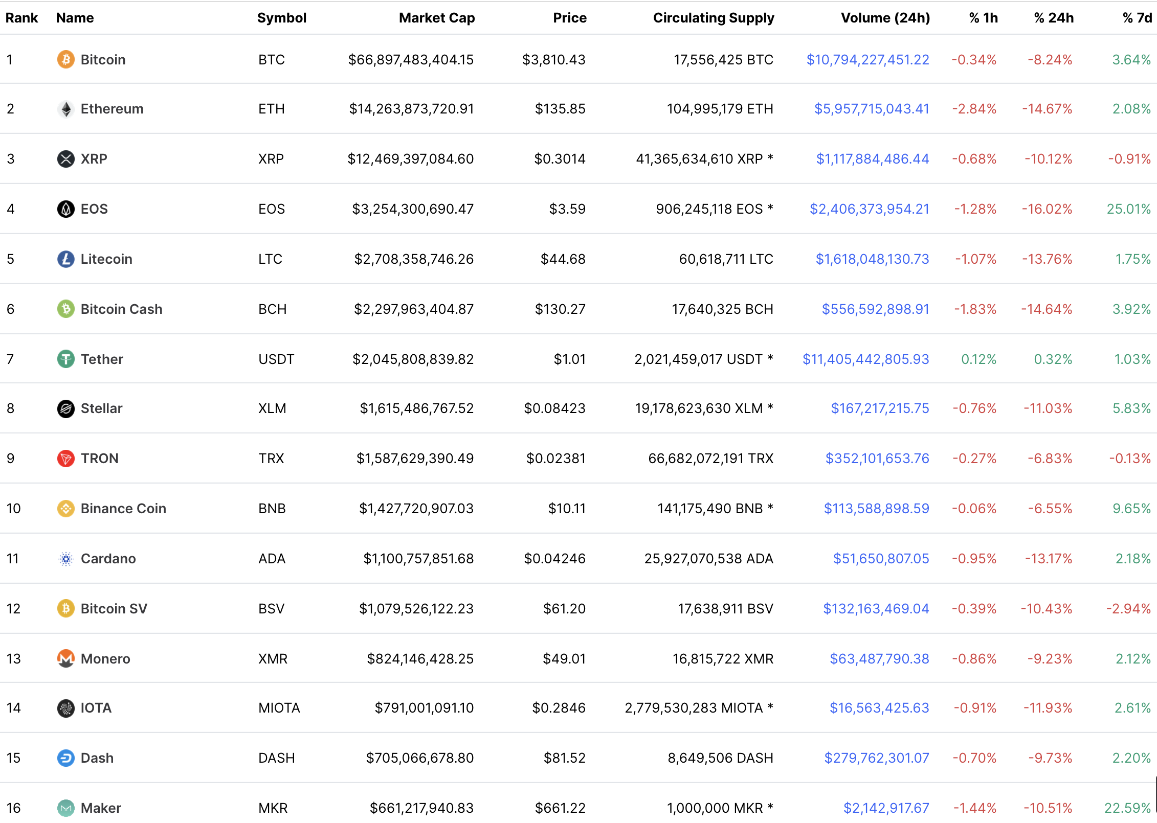Viewport: 1157px width, 823px height.
Task: Click EOS 7d change 25.01%
Action: [1128, 209]
